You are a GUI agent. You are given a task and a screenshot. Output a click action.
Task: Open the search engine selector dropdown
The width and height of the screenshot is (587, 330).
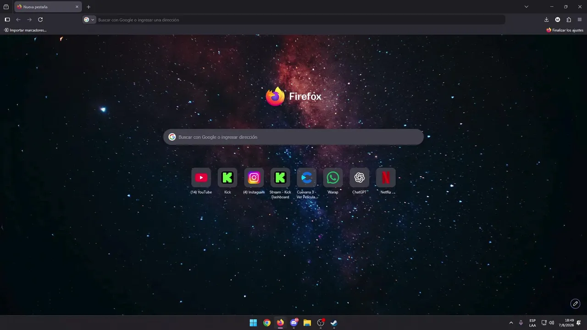pyautogui.click(x=89, y=20)
